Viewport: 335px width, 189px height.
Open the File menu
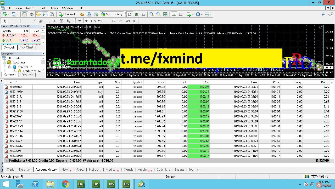9,8
